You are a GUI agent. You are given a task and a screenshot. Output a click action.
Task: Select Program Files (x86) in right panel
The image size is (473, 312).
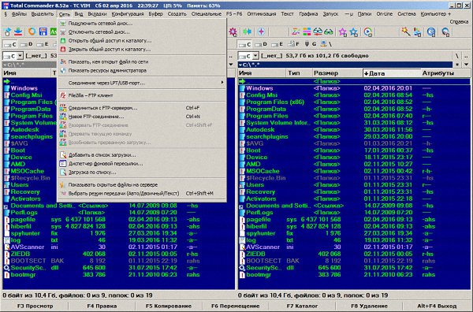pyautogui.click(x=354, y=102)
